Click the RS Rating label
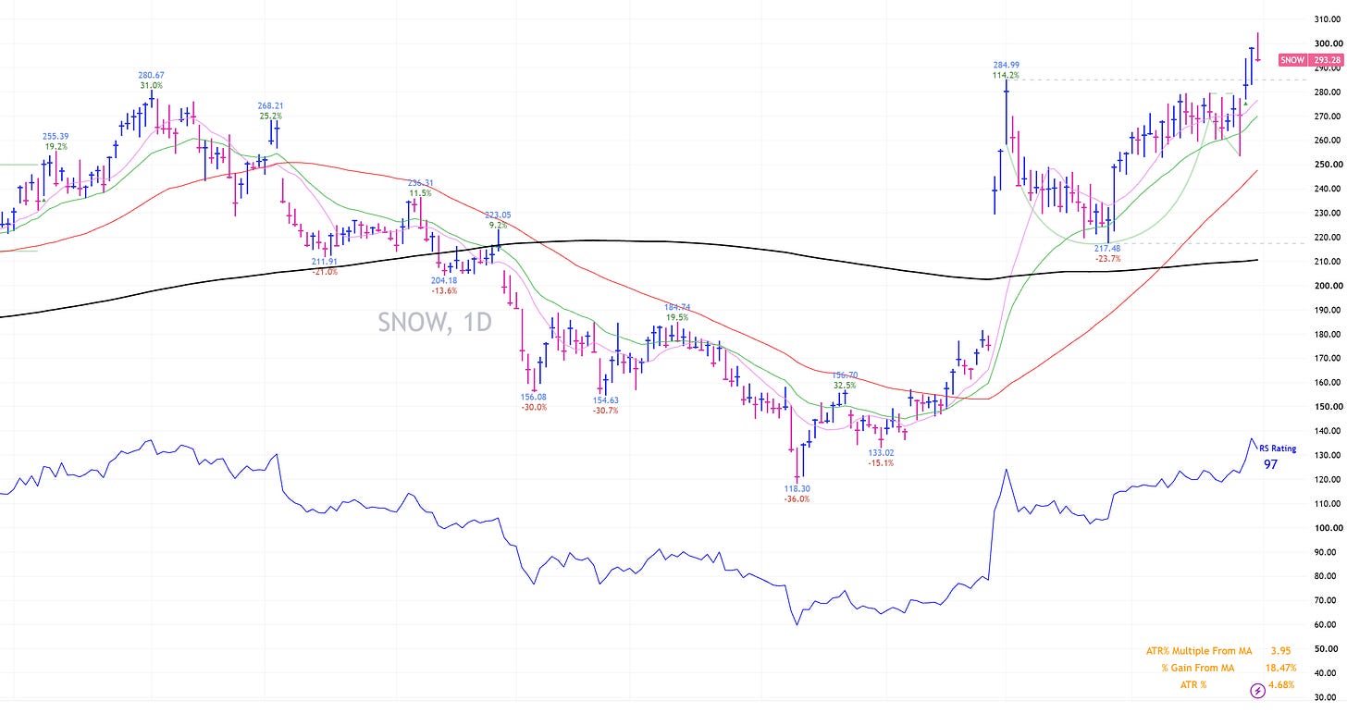1347x713 pixels. (1278, 449)
